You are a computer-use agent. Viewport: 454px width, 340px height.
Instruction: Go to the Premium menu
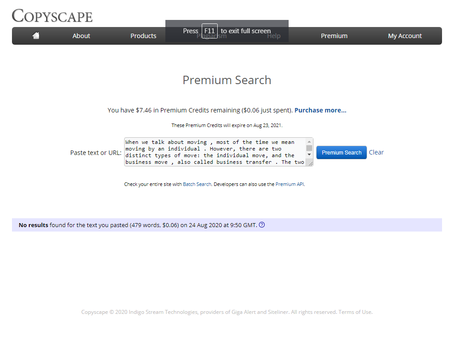[x=334, y=36]
